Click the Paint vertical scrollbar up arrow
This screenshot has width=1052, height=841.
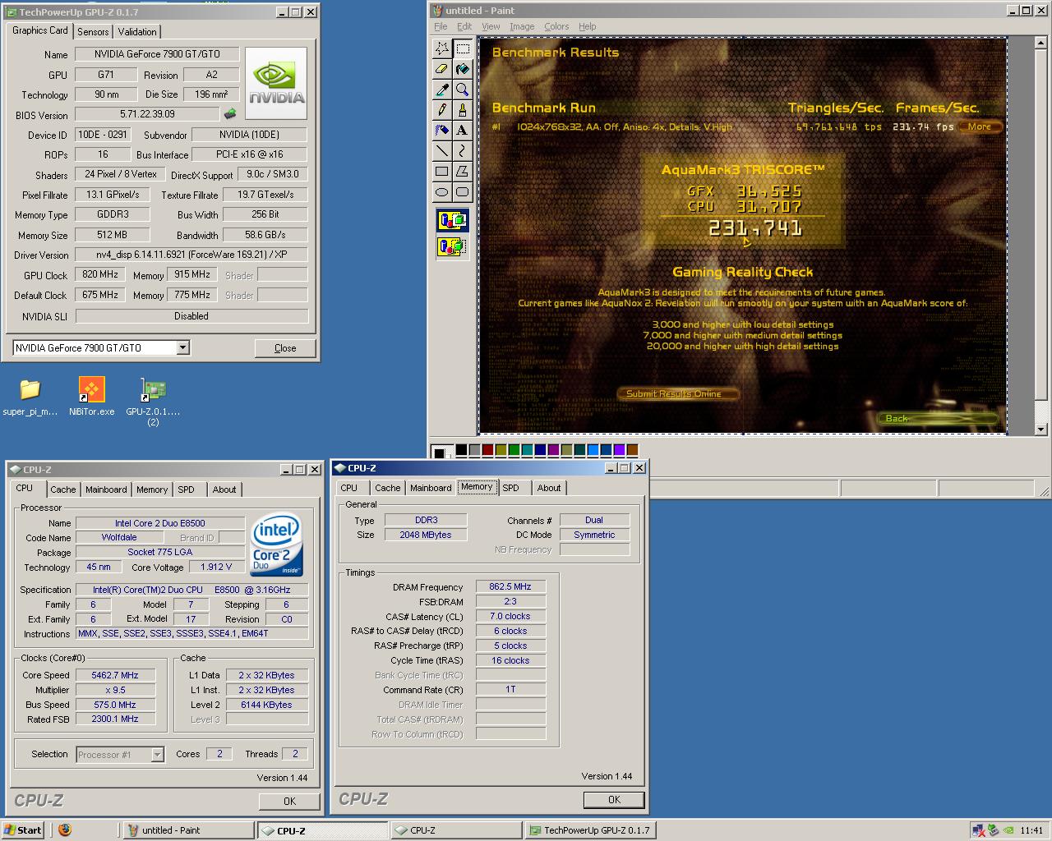pos(1041,44)
